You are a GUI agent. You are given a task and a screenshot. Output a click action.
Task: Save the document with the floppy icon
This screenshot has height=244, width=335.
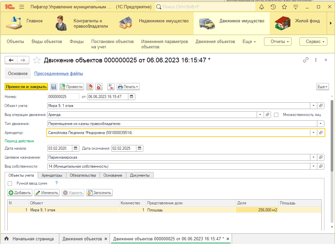click(x=54, y=87)
